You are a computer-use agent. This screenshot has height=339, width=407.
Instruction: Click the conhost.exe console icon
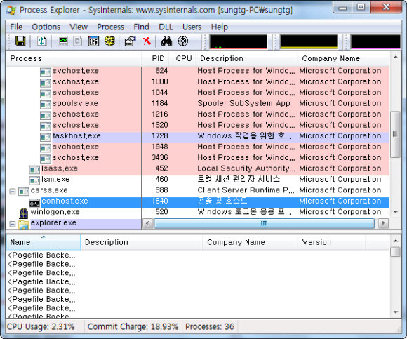pos(34,204)
